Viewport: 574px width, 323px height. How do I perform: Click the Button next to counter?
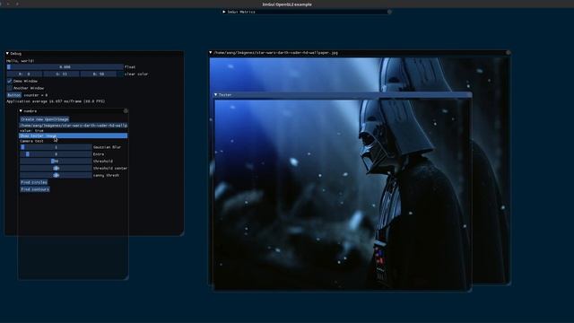tap(14, 95)
